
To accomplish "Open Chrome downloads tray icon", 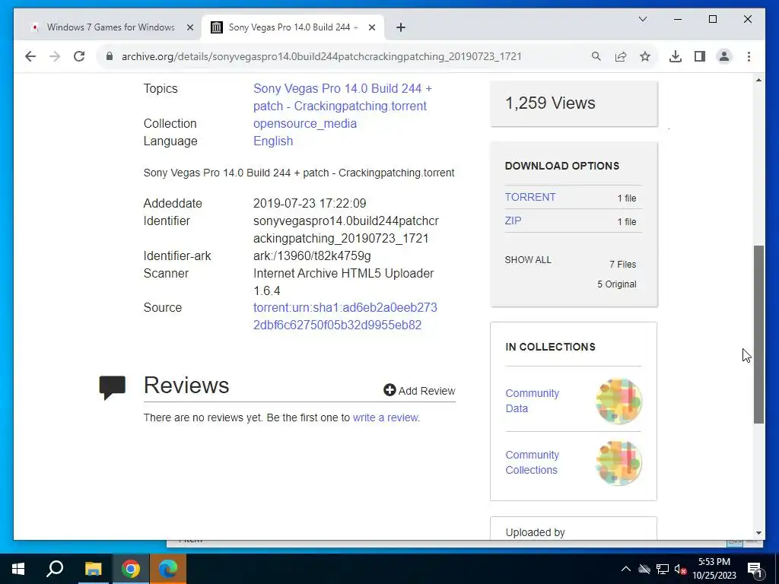I will (x=676, y=56).
